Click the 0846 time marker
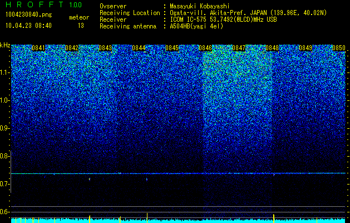The width and height of the screenshot is (350, 223). (x=205, y=48)
